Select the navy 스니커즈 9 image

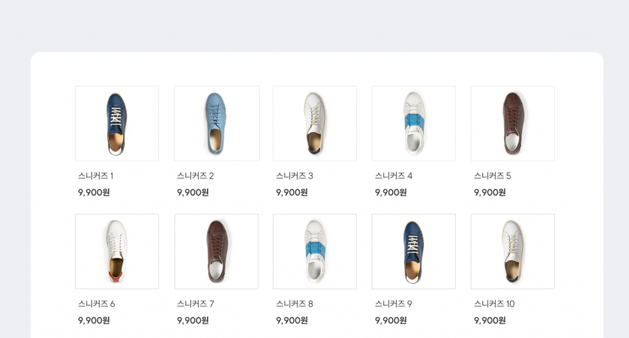pyautogui.click(x=413, y=252)
